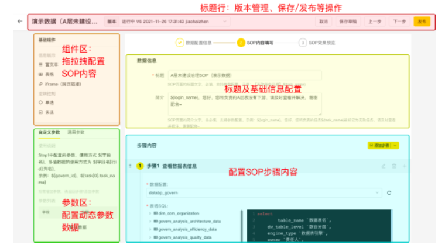Select govern_analysis_efficiency_data in the table list

[187, 229]
